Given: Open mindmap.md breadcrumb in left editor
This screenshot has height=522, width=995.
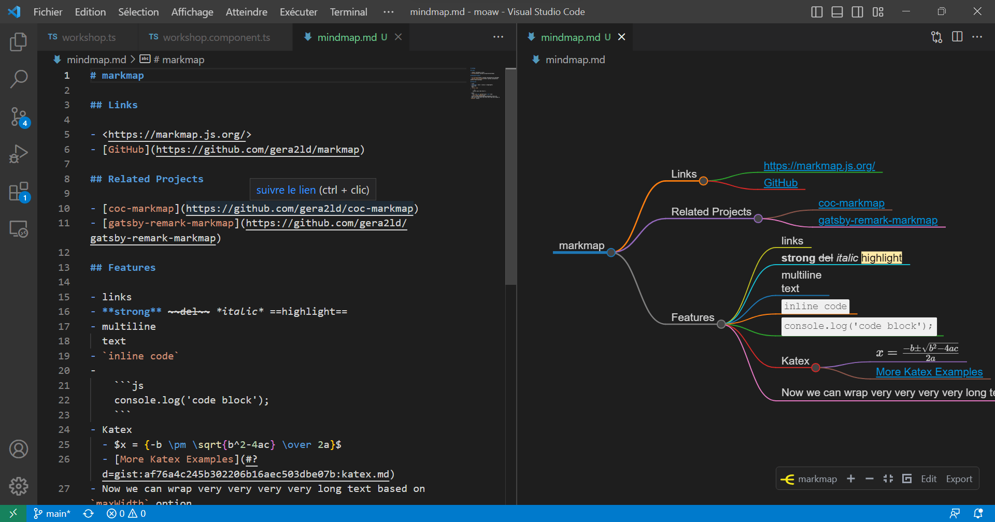Looking at the screenshot, I should click(x=90, y=60).
